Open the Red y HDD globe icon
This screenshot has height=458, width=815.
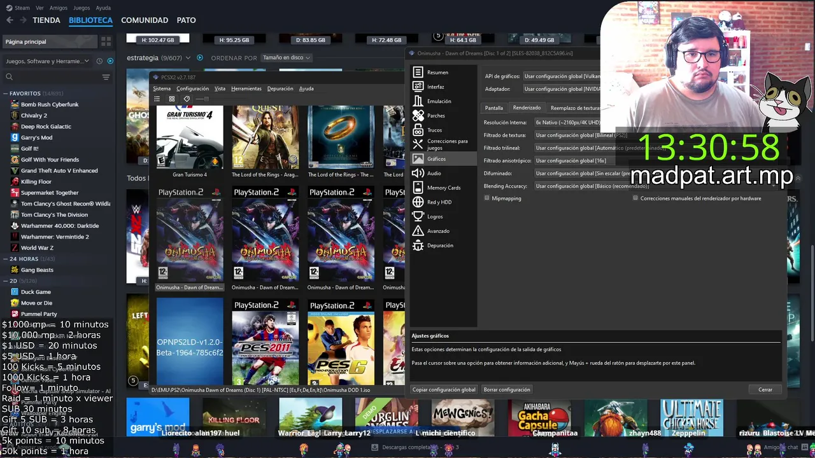pyautogui.click(x=418, y=202)
